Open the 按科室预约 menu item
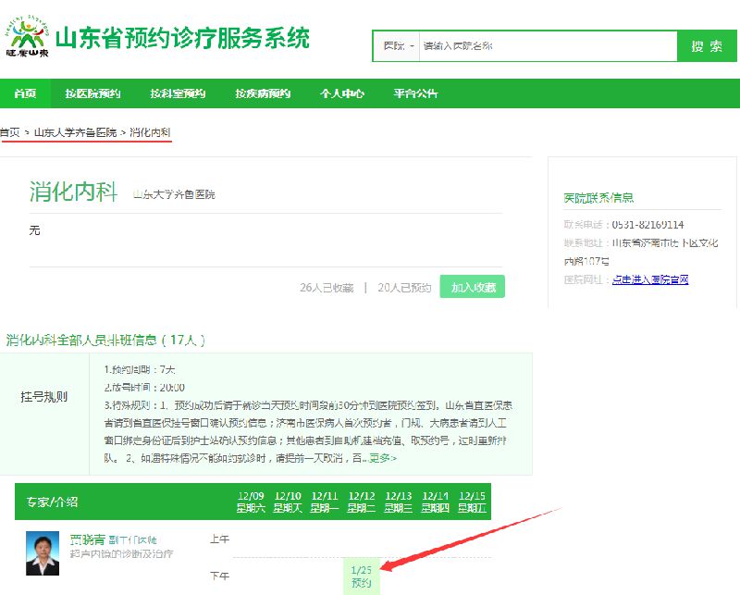This screenshot has height=595, width=740. tap(178, 93)
